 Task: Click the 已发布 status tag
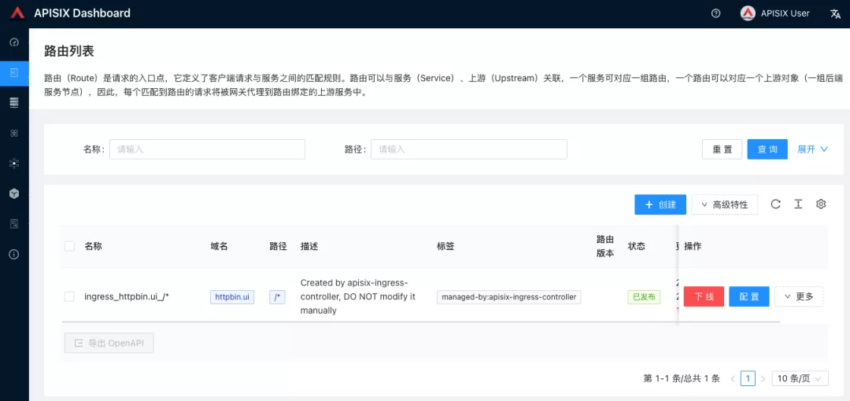[x=644, y=297]
